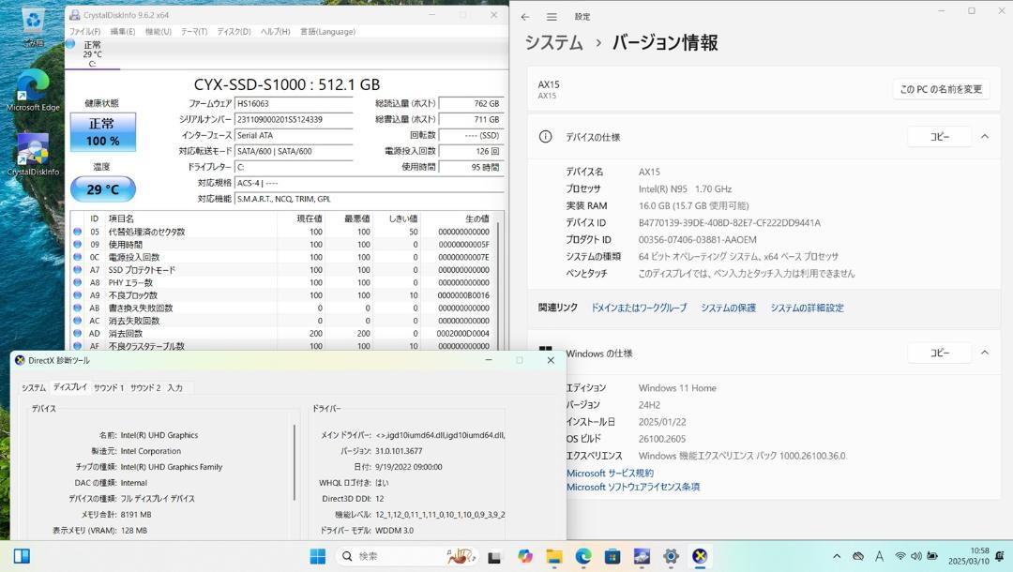1013x572 pixels.
Task: Open the ファイル(F) menu in CrystalDiskInfo
Action: 84,32
